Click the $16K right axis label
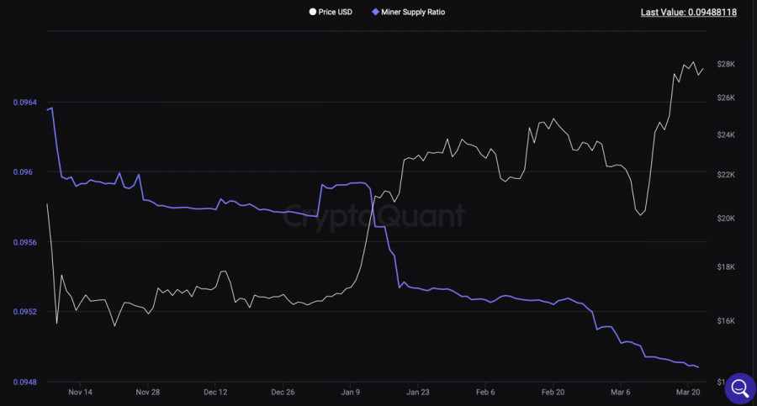Image resolution: width=757 pixels, height=406 pixels. click(726, 321)
